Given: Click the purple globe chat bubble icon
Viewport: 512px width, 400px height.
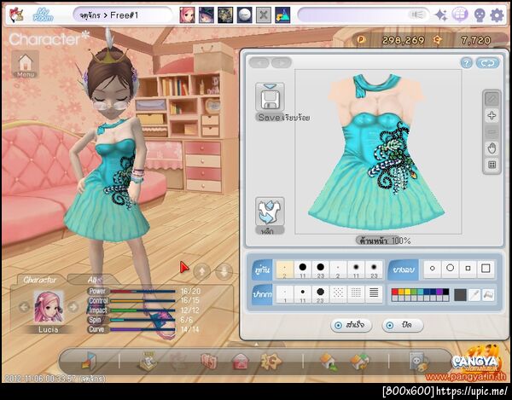Looking at the screenshot, I should pos(460,15).
